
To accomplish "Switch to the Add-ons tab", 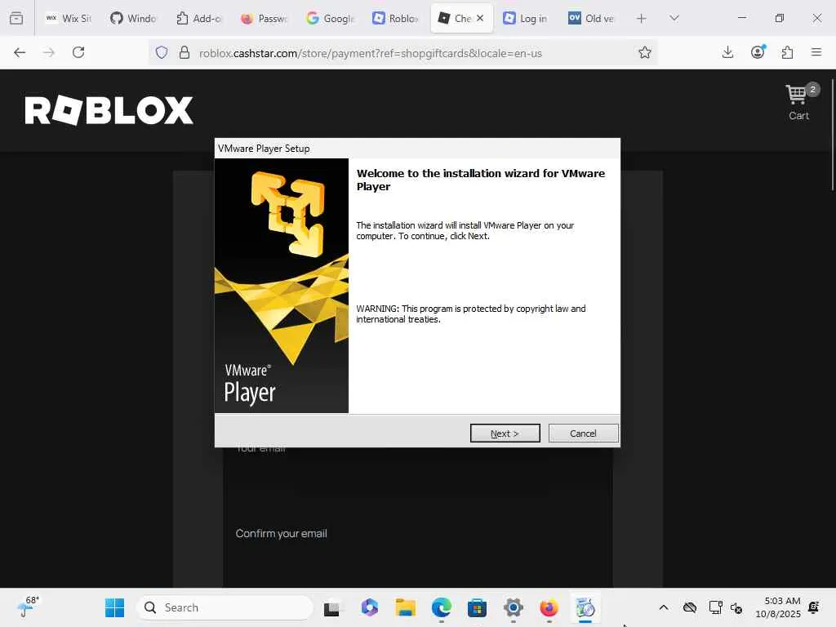I will point(198,18).
